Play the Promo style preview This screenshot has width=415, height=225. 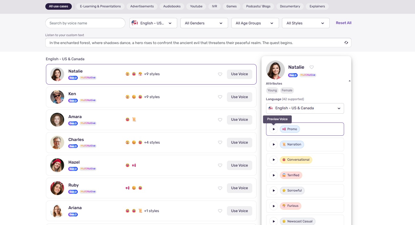[274, 129]
